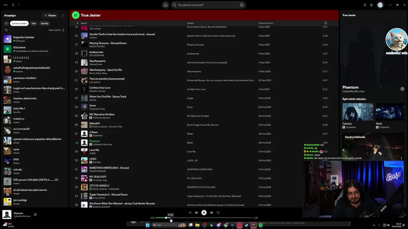Open the Panic music video thumbnail
The height and width of the screenshot is (229, 408).
pos(390,112)
